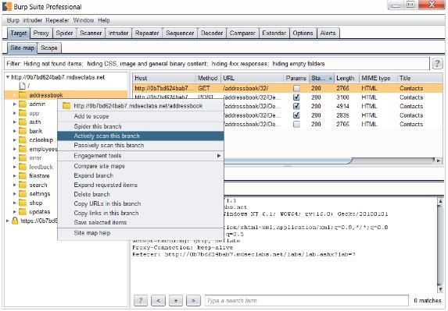Open the Scope sub-tab
The height and width of the screenshot is (311, 448).
pos(49,48)
